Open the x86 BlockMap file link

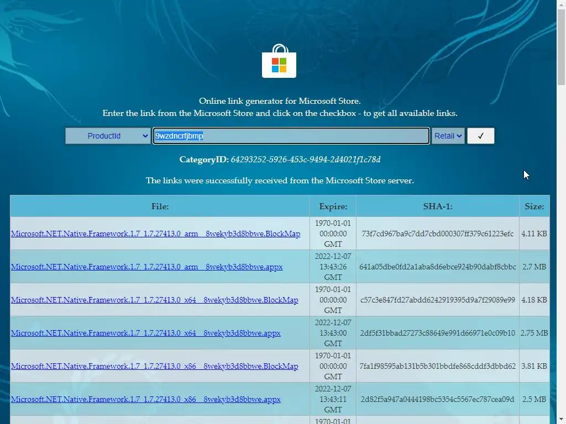click(155, 367)
